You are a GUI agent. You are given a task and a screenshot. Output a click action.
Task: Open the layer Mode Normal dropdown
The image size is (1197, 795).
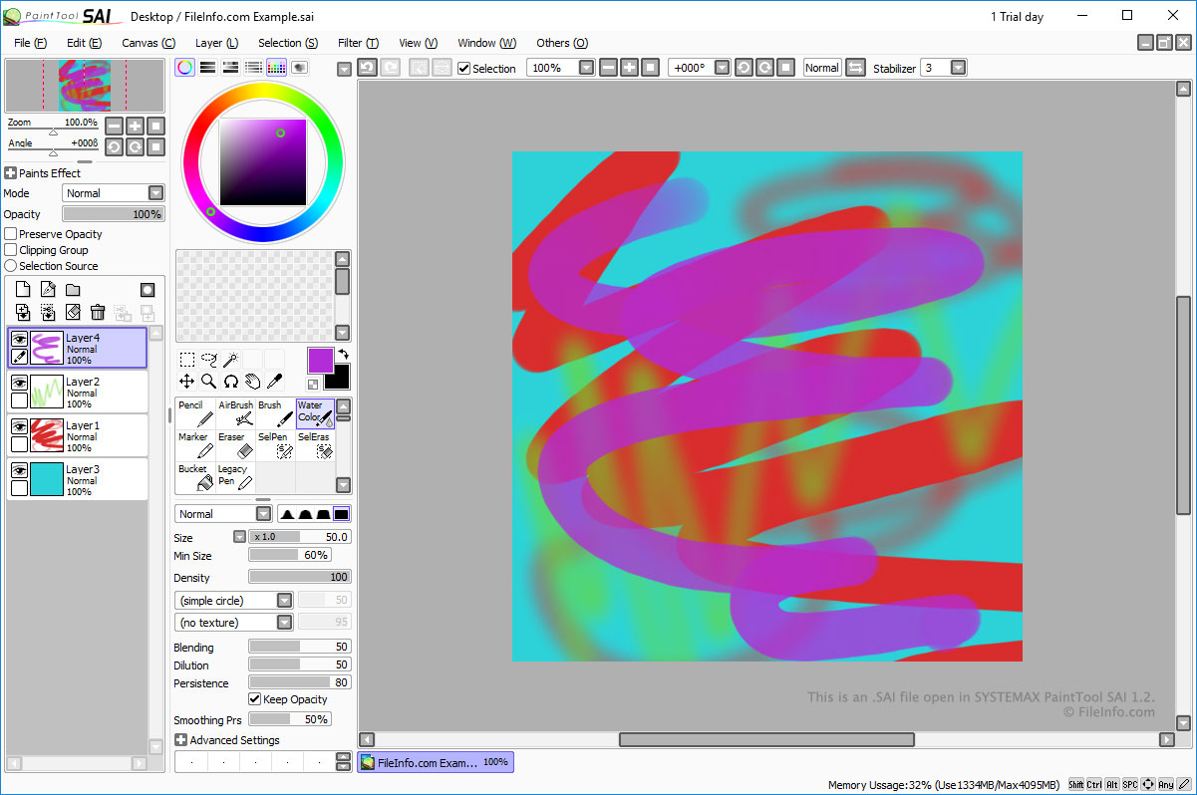click(x=114, y=193)
